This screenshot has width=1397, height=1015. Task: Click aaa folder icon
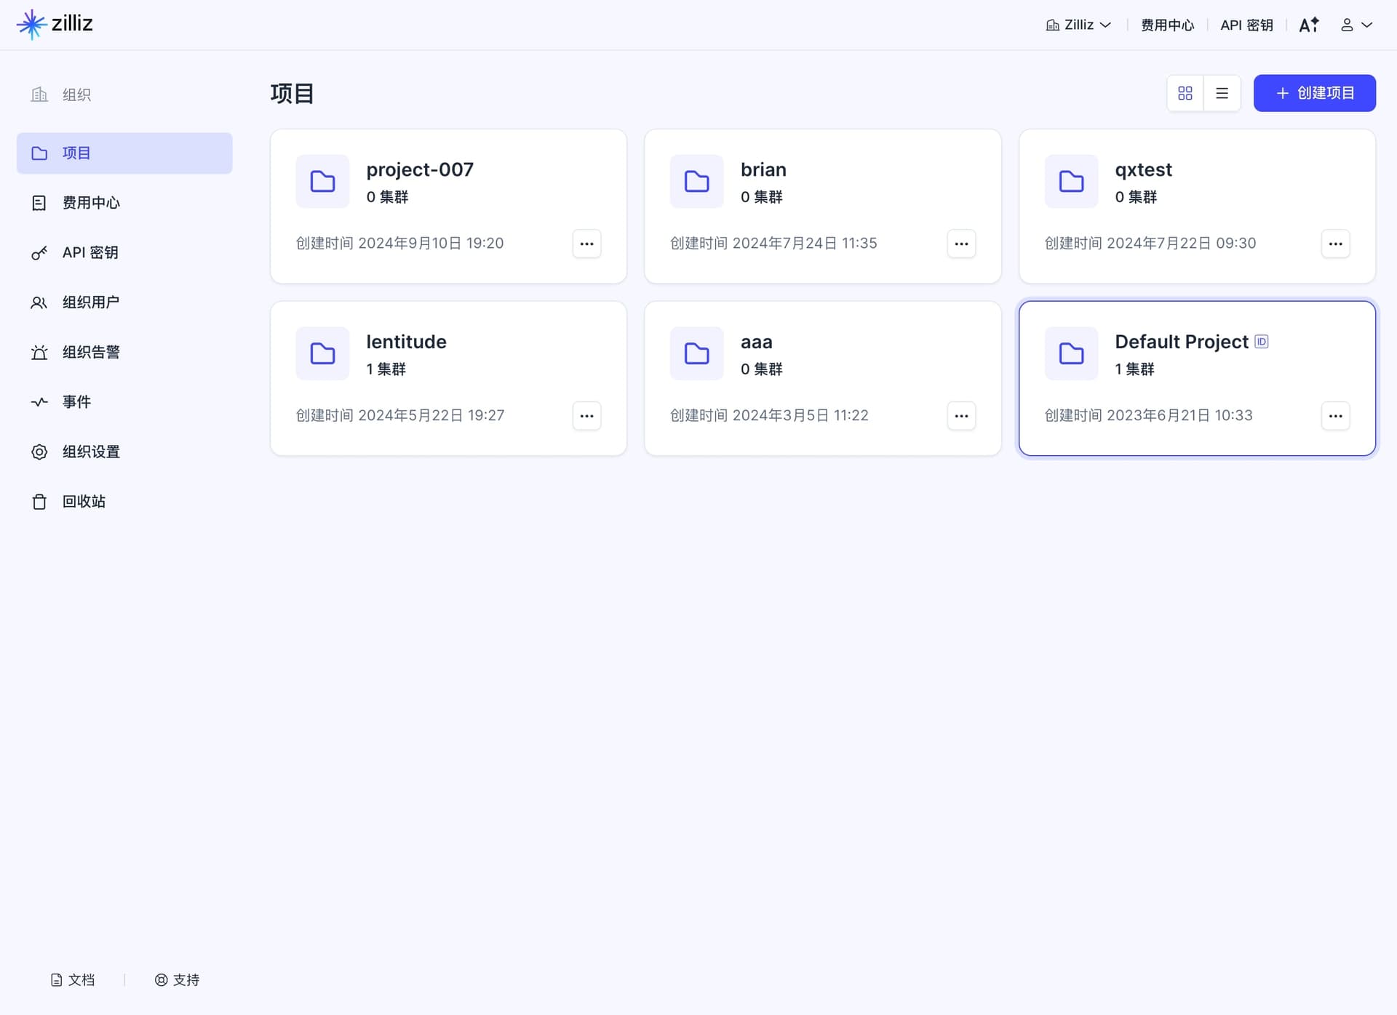[x=697, y=353]
